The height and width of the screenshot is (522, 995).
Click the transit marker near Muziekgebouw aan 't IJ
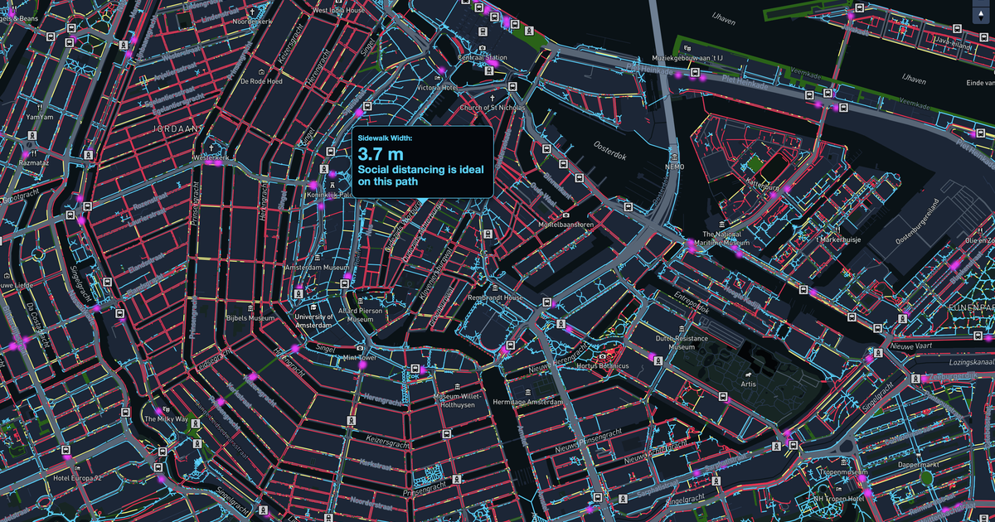click(695, 72)
